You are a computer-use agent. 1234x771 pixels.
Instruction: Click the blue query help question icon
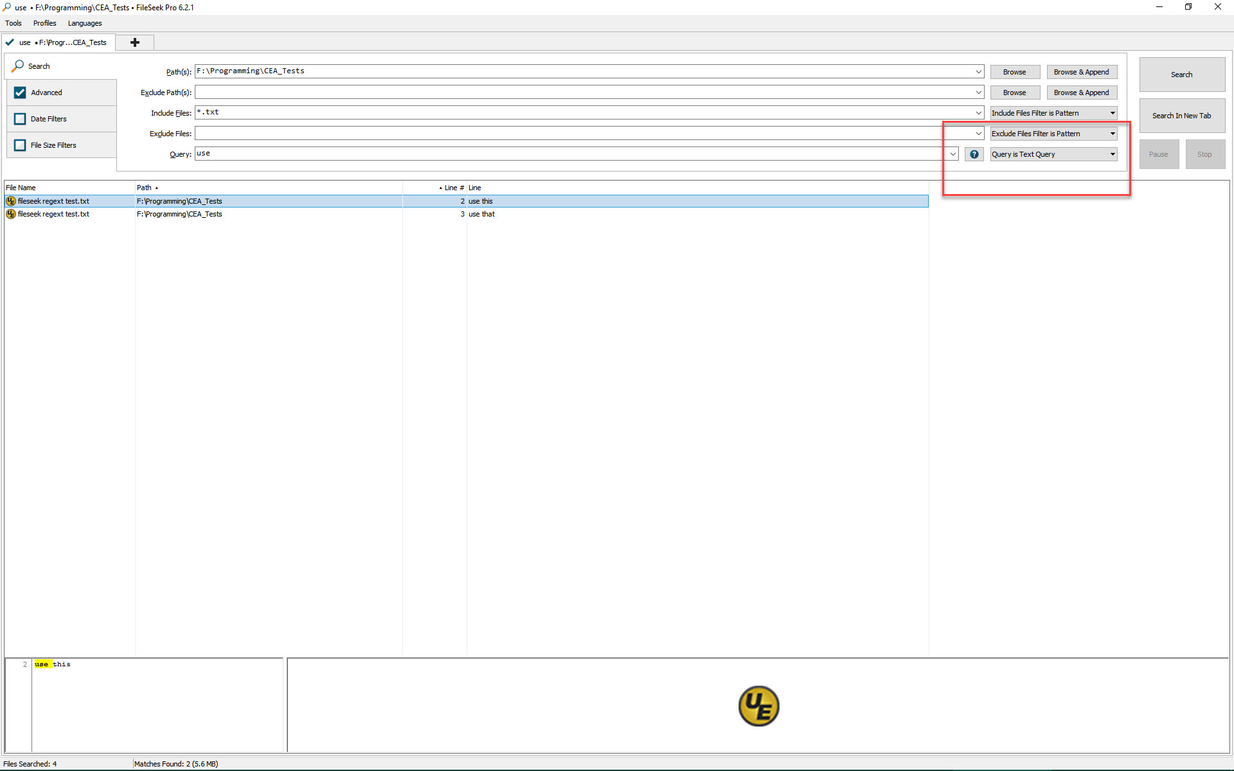(x=974, y=154)
